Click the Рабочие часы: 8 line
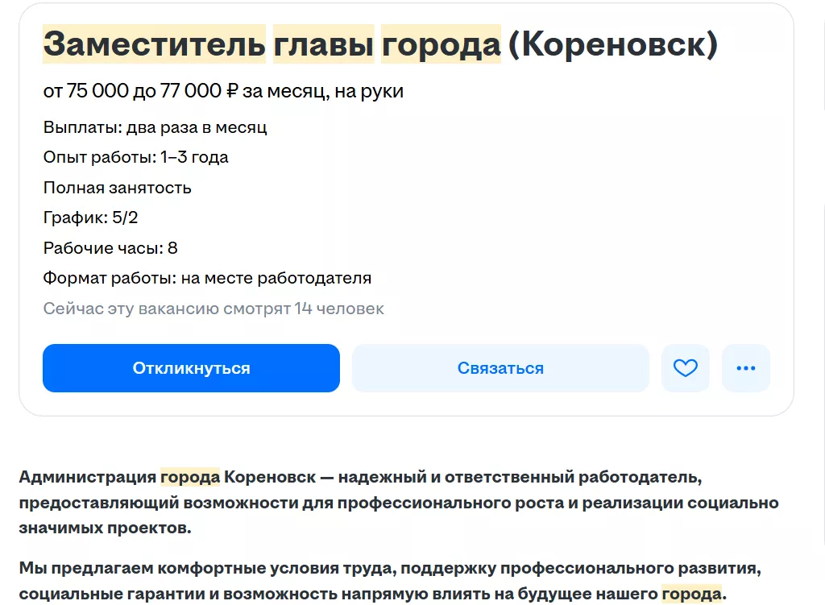This screenshot has width=825, height=605. tap(110, 248)
